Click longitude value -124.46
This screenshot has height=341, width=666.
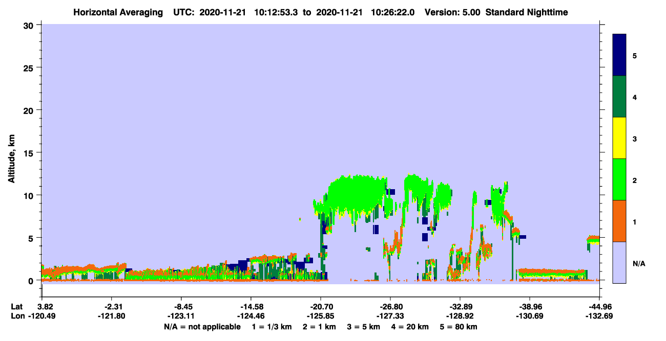pyautogui.click(x=251, y=316)
